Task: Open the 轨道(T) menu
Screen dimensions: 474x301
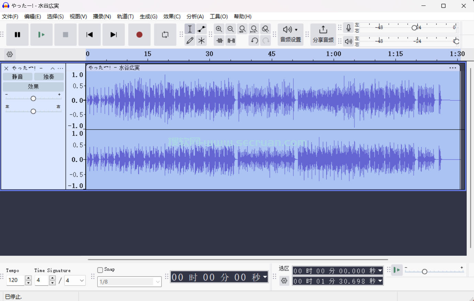Action: tap(125, 16)
